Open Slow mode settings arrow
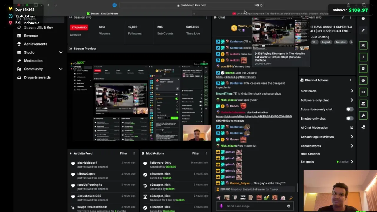377x212 pixels. click(352, 91)
